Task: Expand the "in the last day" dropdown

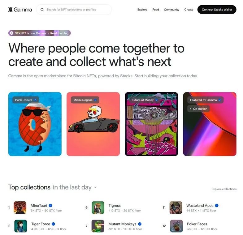Action: [75, 187]
